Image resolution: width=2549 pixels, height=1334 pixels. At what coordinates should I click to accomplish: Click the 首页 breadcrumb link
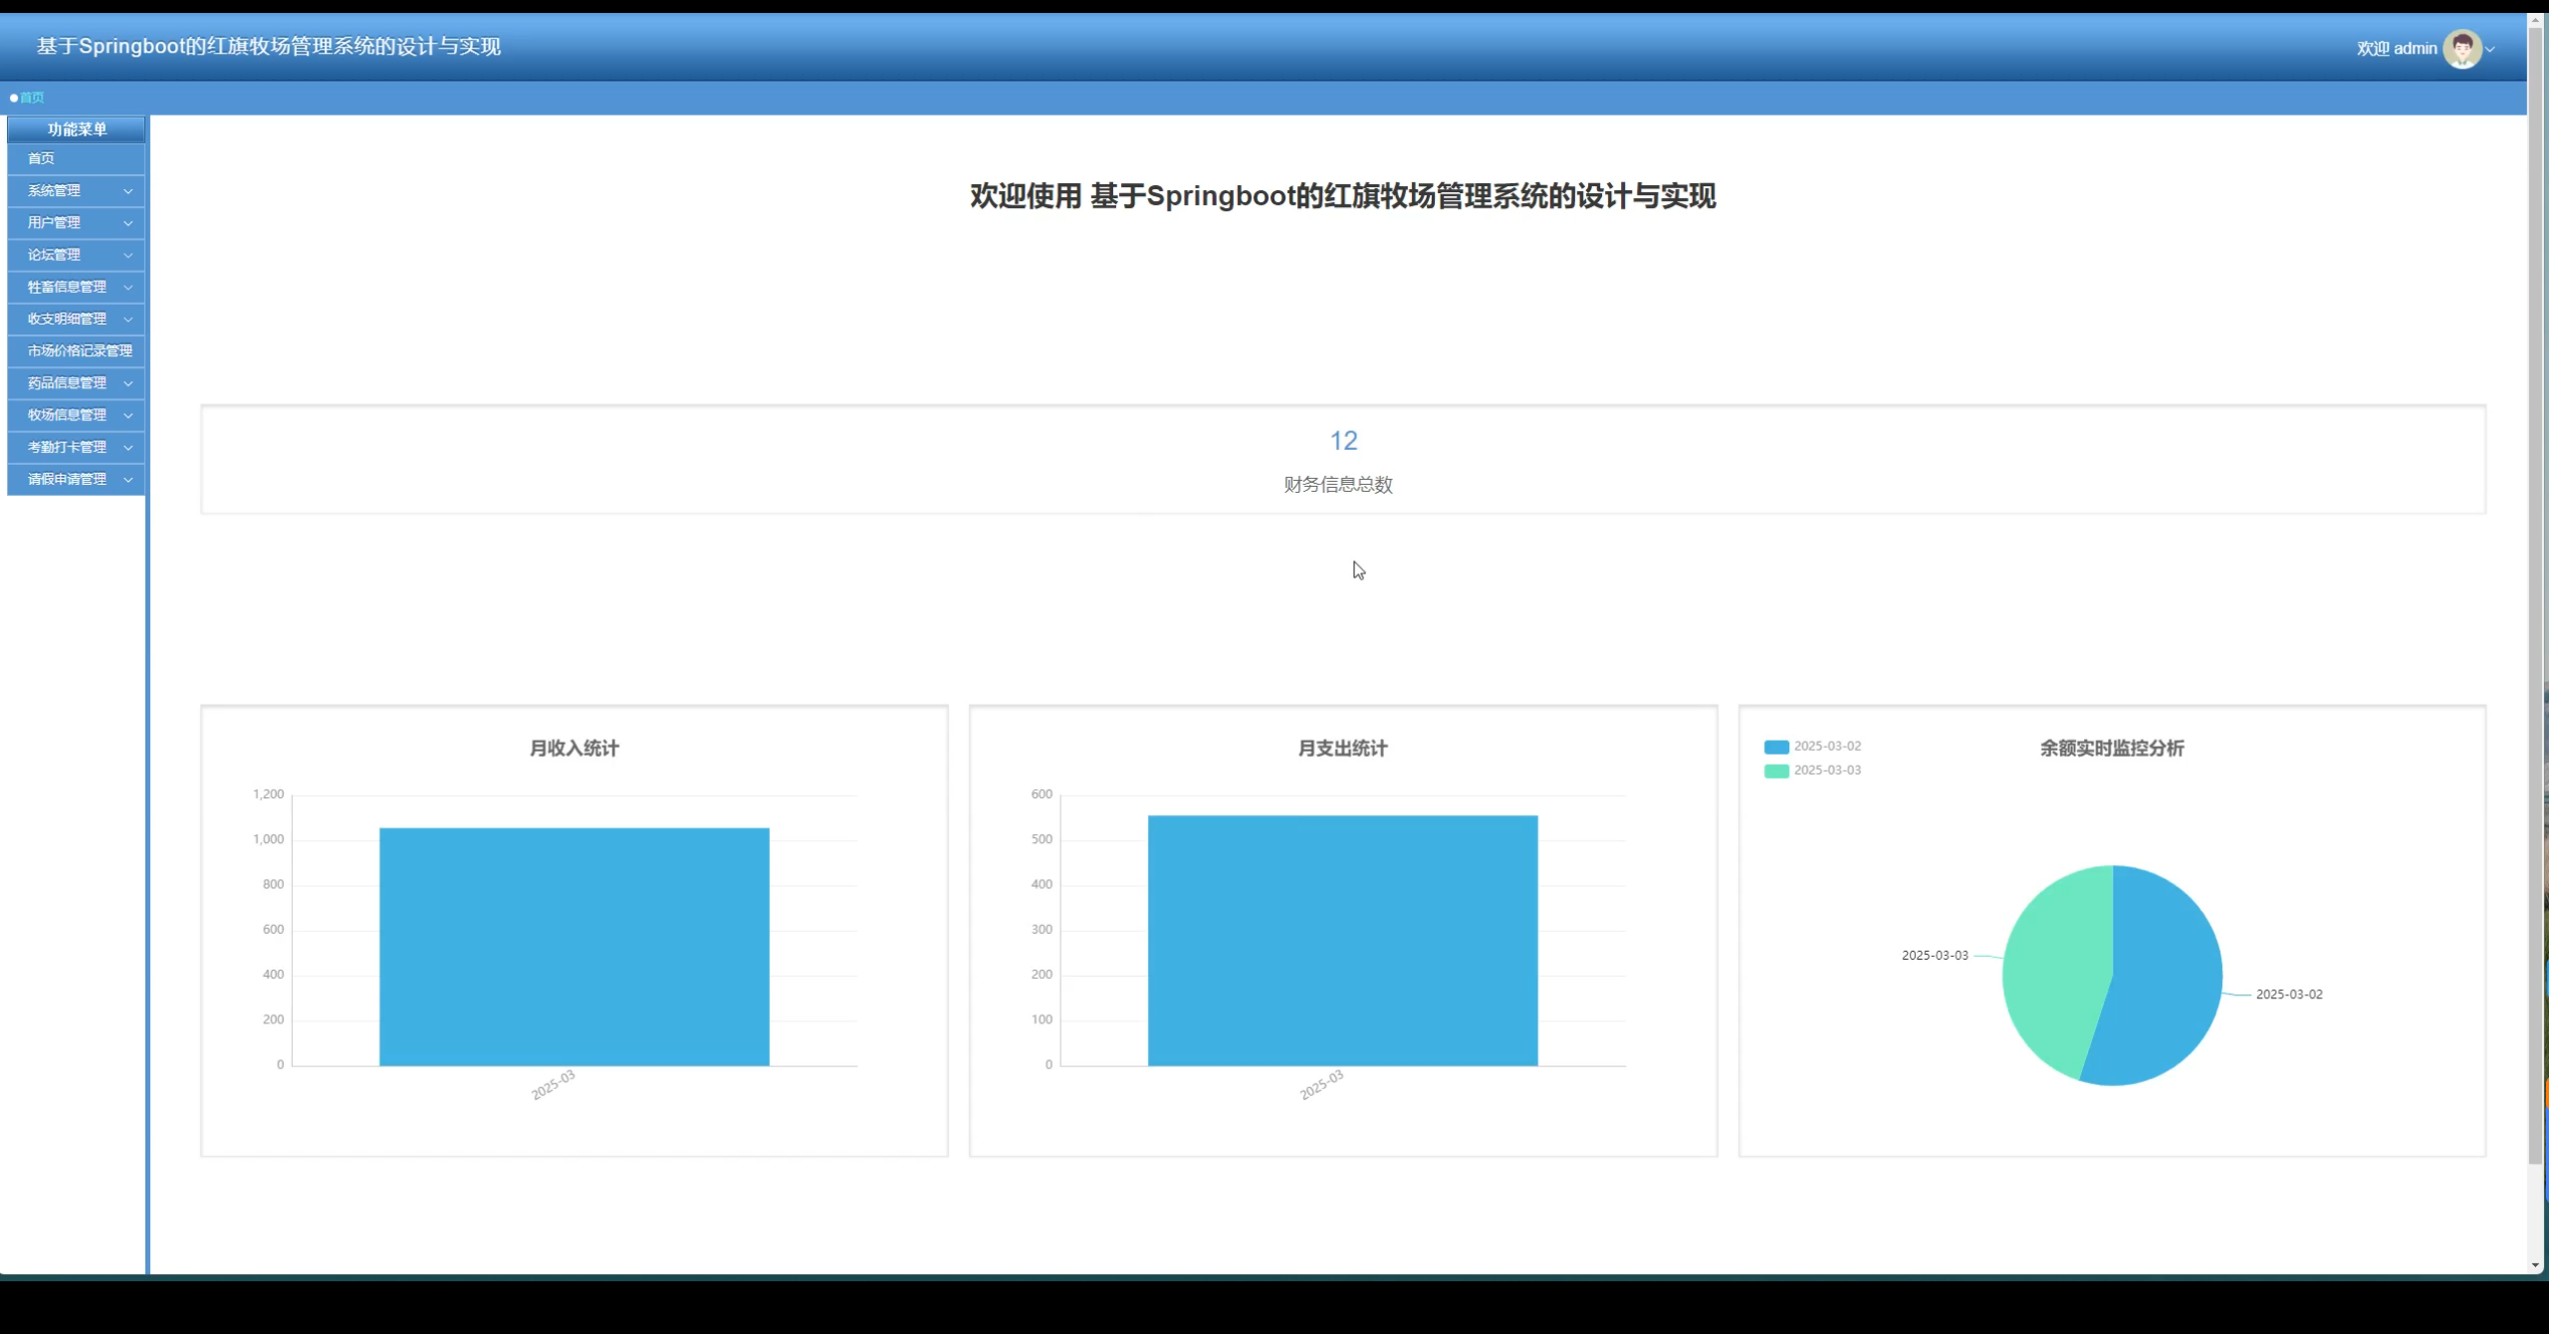click(x=32, y=98)
